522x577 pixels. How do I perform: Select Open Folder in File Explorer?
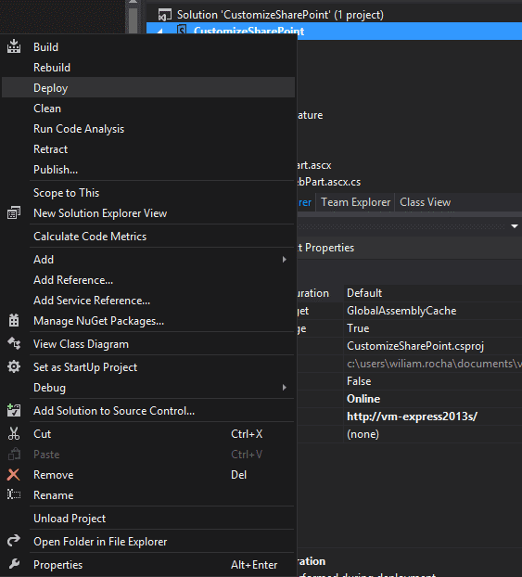(x=148, y=542)
